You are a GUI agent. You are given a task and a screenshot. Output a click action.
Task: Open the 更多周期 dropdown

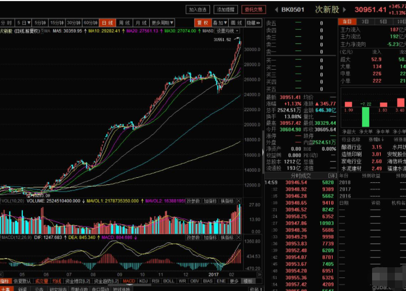point(163,23)
